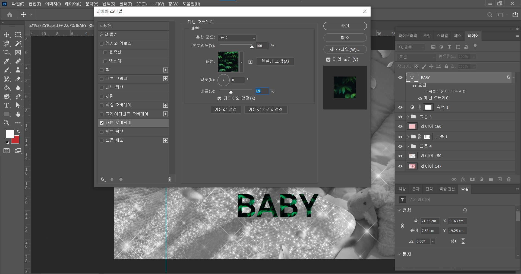The image size is (521, 274).
Task: Select the Hand tool
Action: pyautogui.click(x=18, y=114)
